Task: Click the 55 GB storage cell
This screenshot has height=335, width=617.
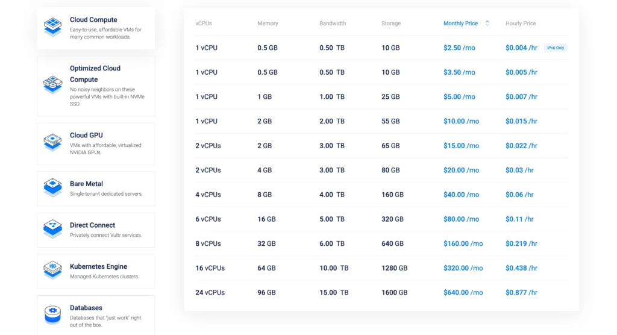Action: 390,121
